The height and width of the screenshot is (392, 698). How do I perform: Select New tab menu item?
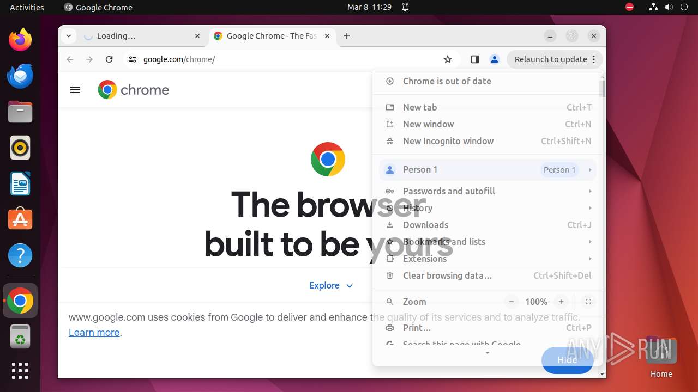pyautogui.click(x=488, y=107)
